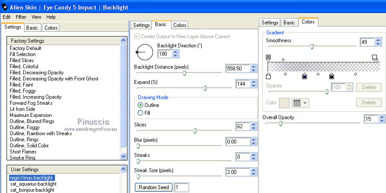Click the Random Seed button
The width and height of the screenshot is (386, 193).
tap(154, 187)
